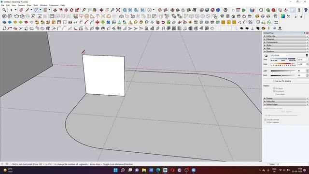
Task: Click the Zoom Extents tool
Action: point(118,10)
